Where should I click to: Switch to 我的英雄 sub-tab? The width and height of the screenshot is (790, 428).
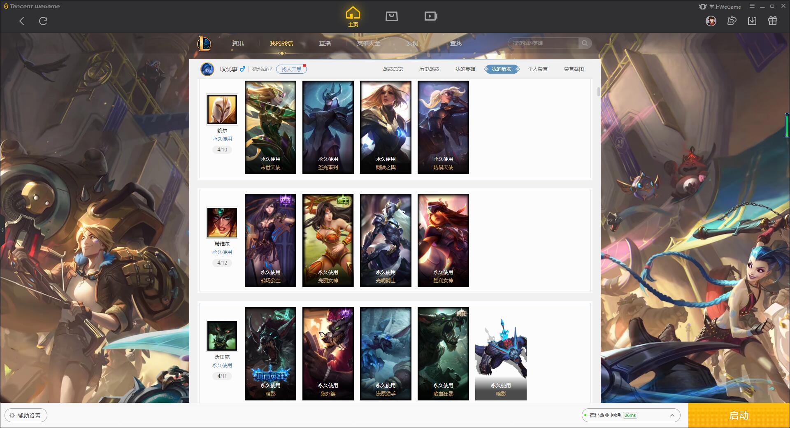coord(465,69)
